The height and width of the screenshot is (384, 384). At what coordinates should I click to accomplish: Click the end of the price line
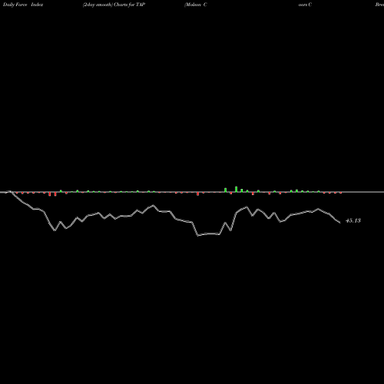point(340,223)
